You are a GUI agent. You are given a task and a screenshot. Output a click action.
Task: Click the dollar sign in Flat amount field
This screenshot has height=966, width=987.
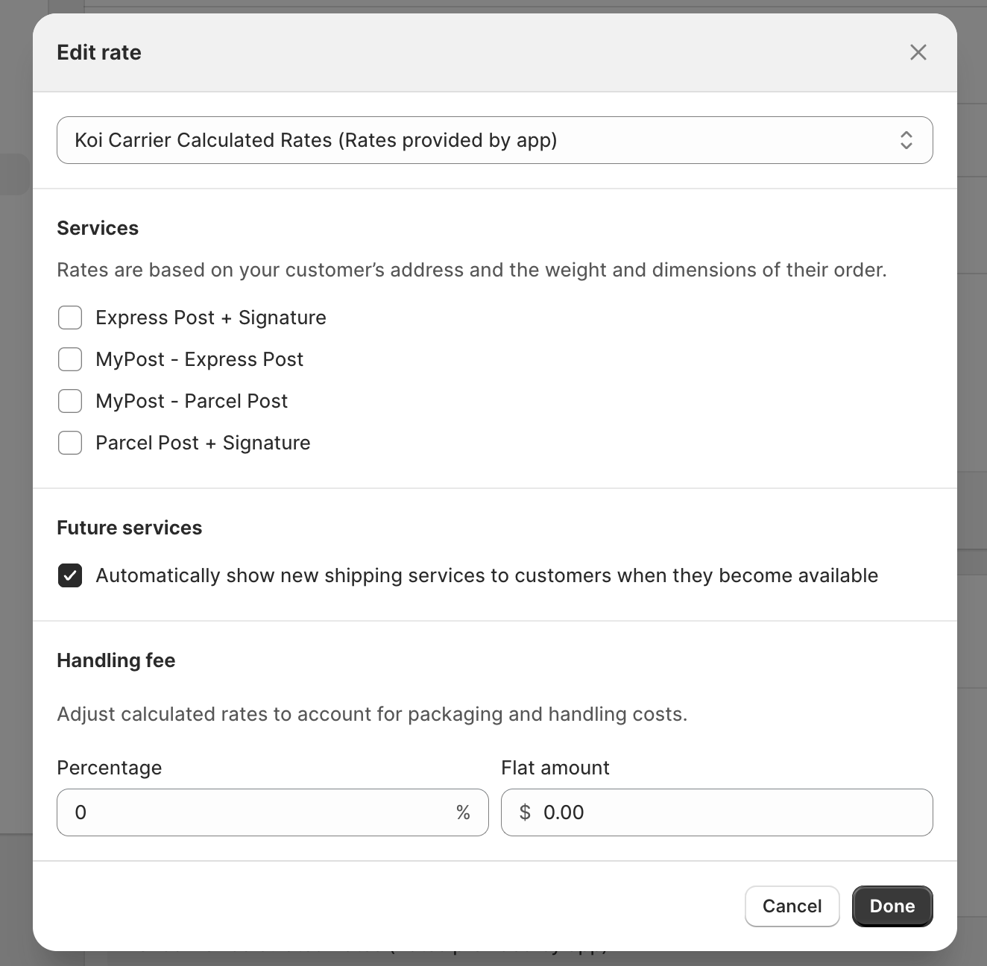click(x=525, y=812)
